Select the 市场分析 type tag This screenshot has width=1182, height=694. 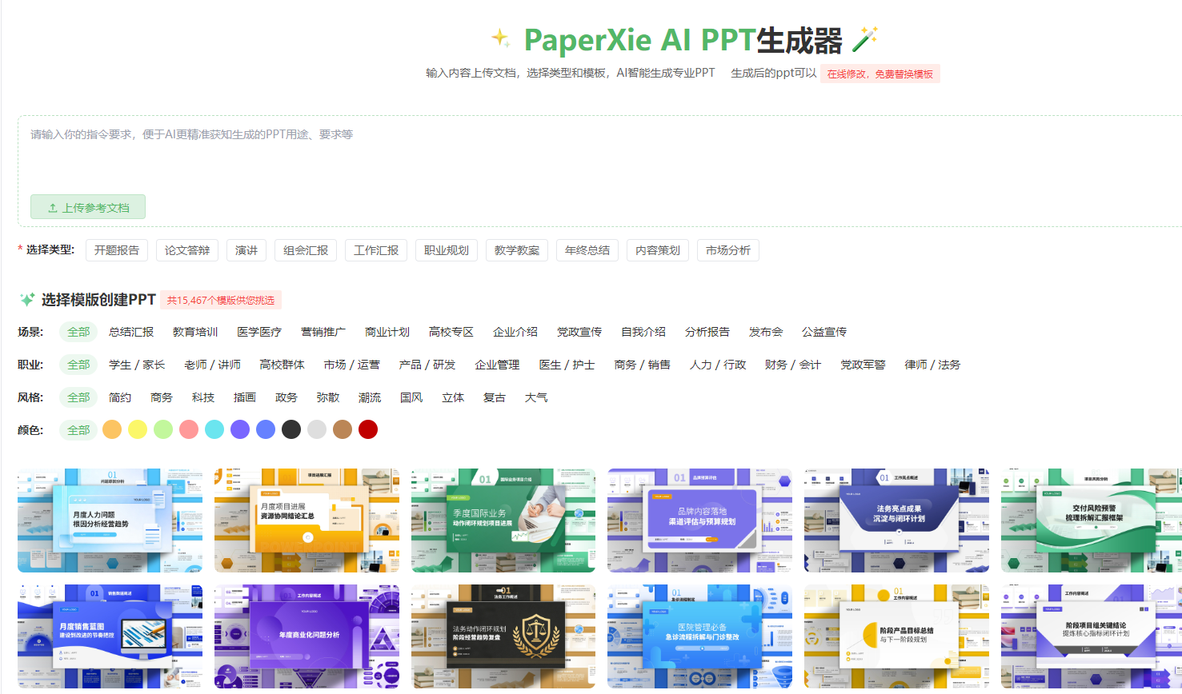pos(728,250)
